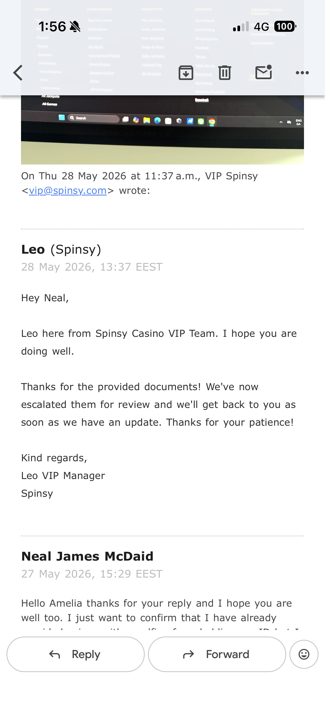Tap the silent mode bell in the status bar
Screen dimensions: 325x706
point(75,27)
